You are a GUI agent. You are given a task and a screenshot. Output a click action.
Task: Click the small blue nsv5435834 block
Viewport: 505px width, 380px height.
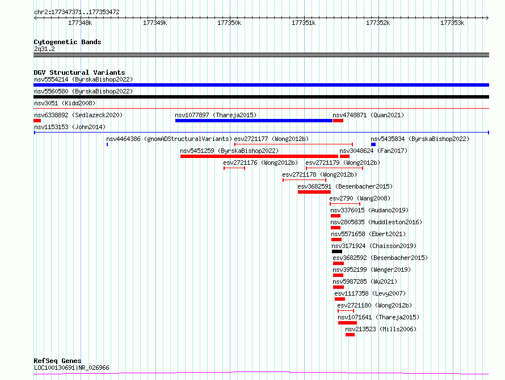373,144
